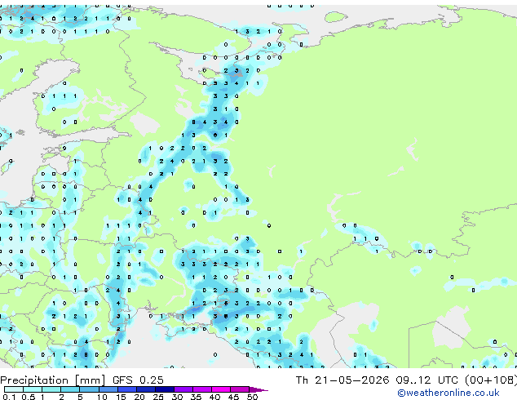Select the 45–50 mm legend color box
Viewport: 517px width, 400px height.
click(240, 389)
